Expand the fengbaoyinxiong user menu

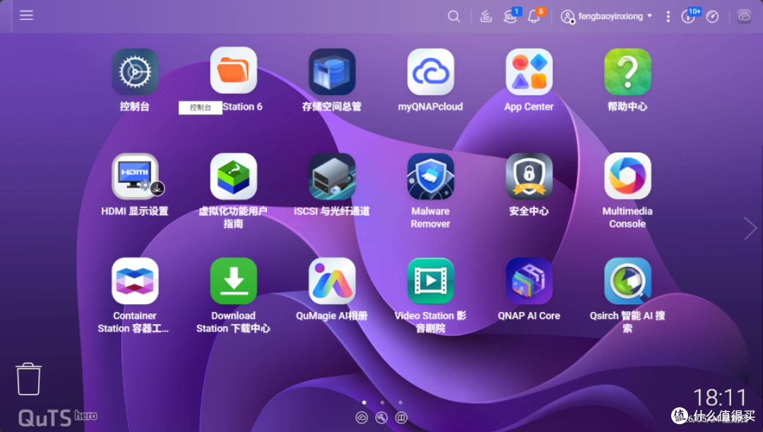606,16
